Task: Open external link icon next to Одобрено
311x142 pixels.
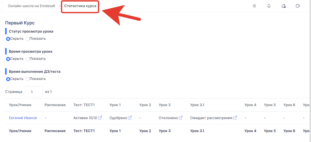Action: click(x=130, y=118)
